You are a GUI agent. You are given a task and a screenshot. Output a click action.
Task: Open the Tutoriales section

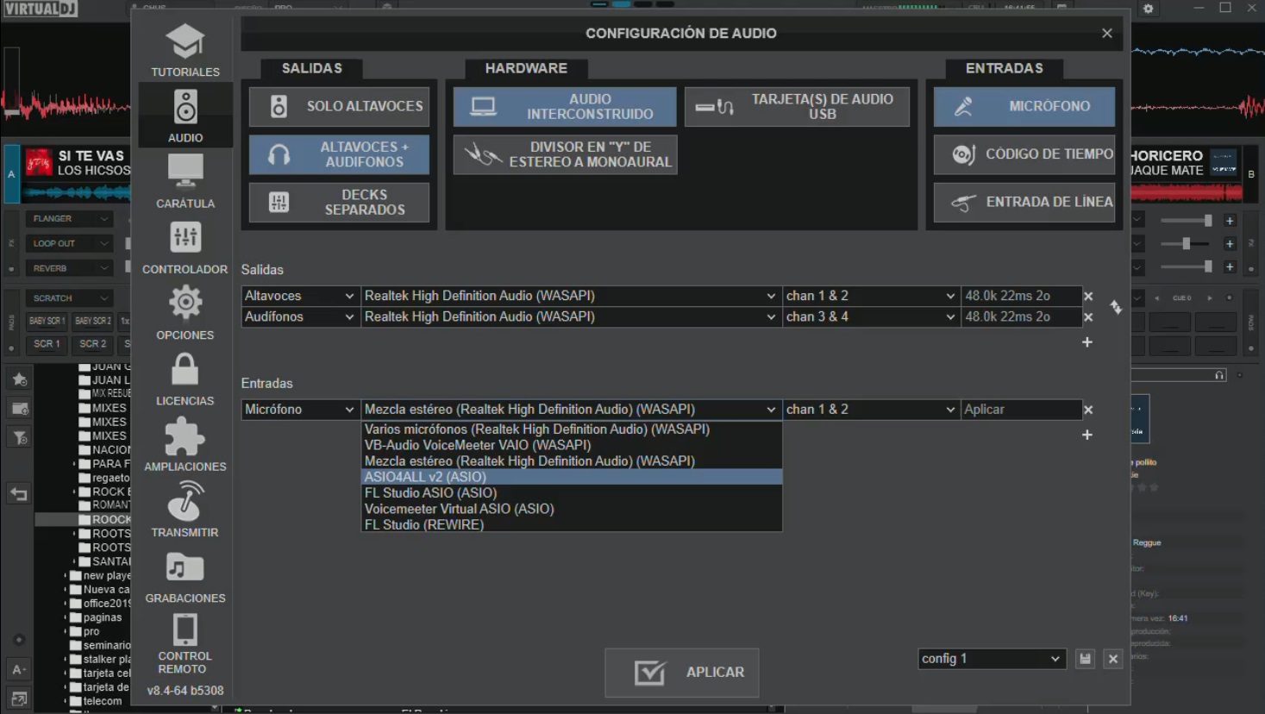(185, 50)
